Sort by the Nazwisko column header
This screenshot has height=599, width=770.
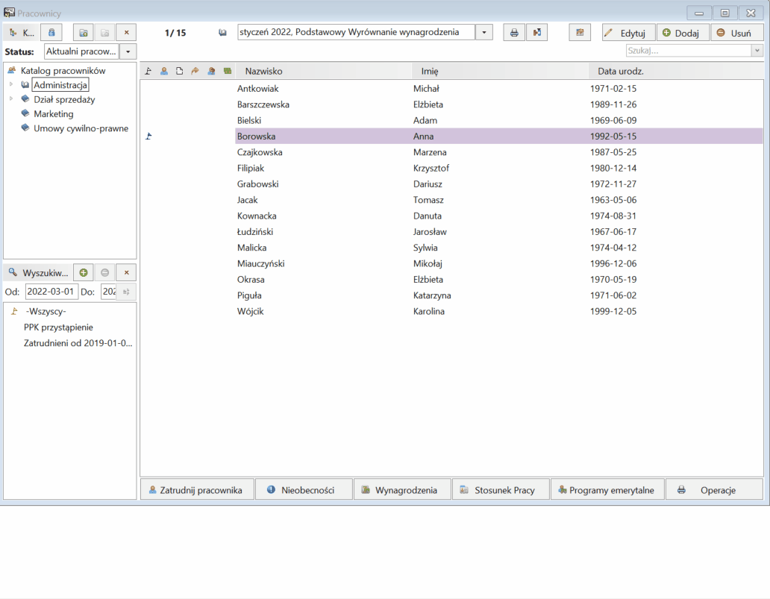(x=323, y=71)
